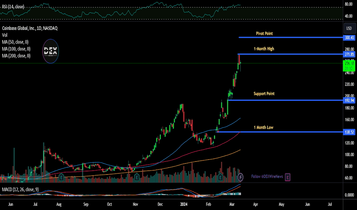The height and width of the screenshot is (210, 357).
Task: Click the 1-Month High label
Action: tap(264, 48)
